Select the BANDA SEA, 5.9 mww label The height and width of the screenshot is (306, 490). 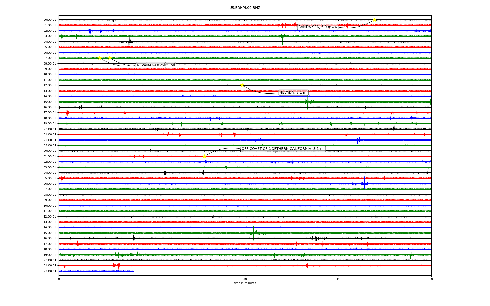(x=318, y=27)
